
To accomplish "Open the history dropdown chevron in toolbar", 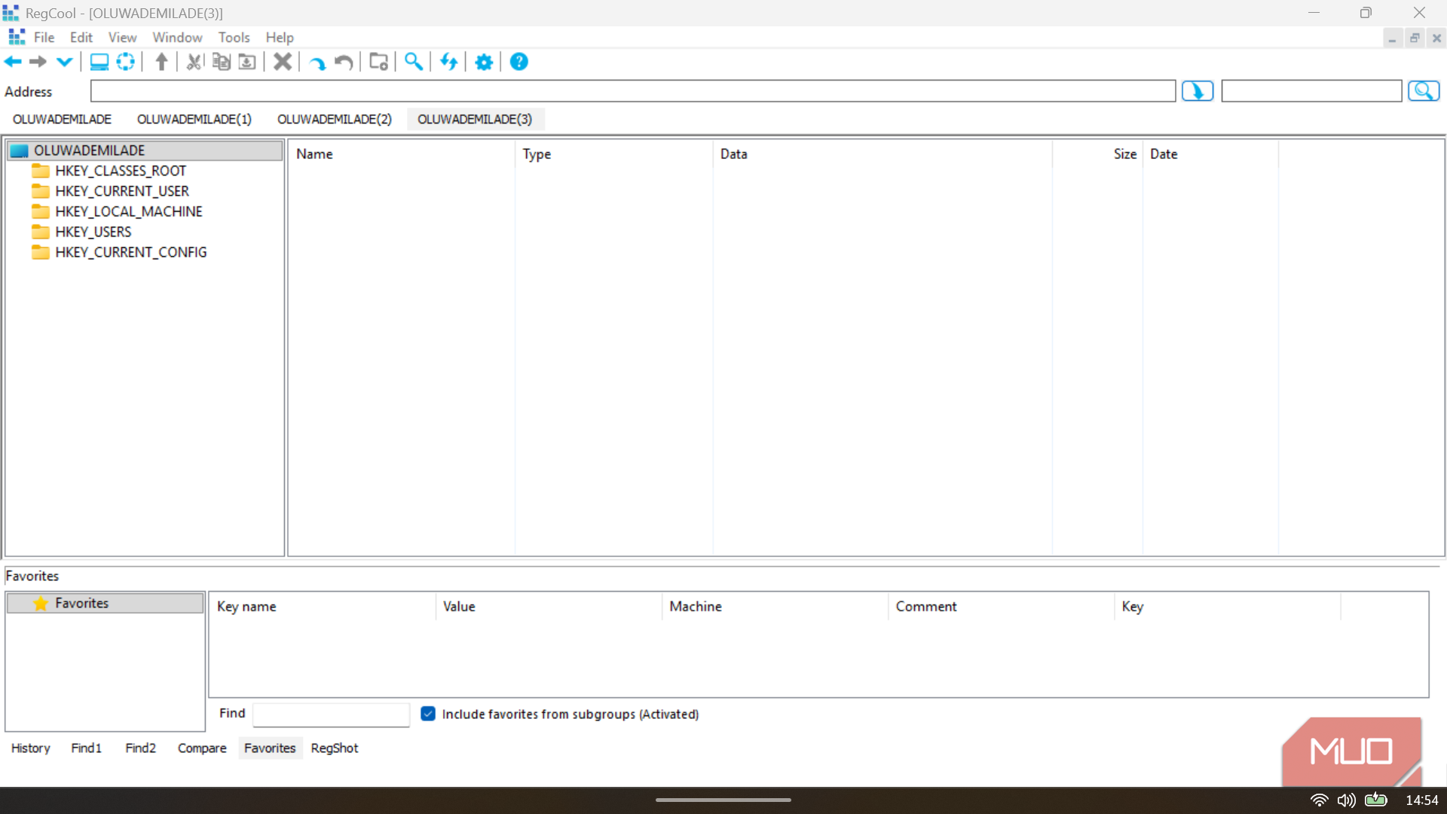I will click(65, 62).
